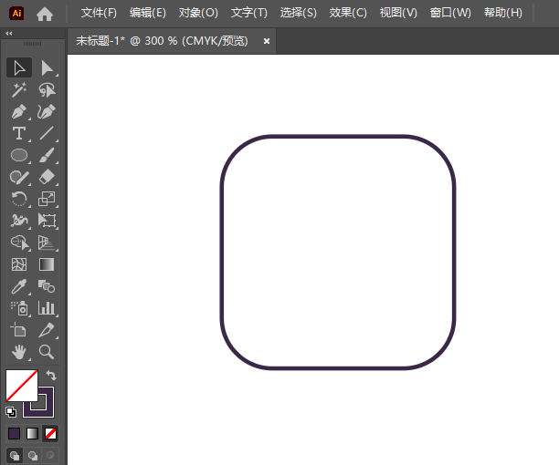This screenshot has width=559, height=465.
Task: Choose the Pen tool
Action: coord(18,111)
